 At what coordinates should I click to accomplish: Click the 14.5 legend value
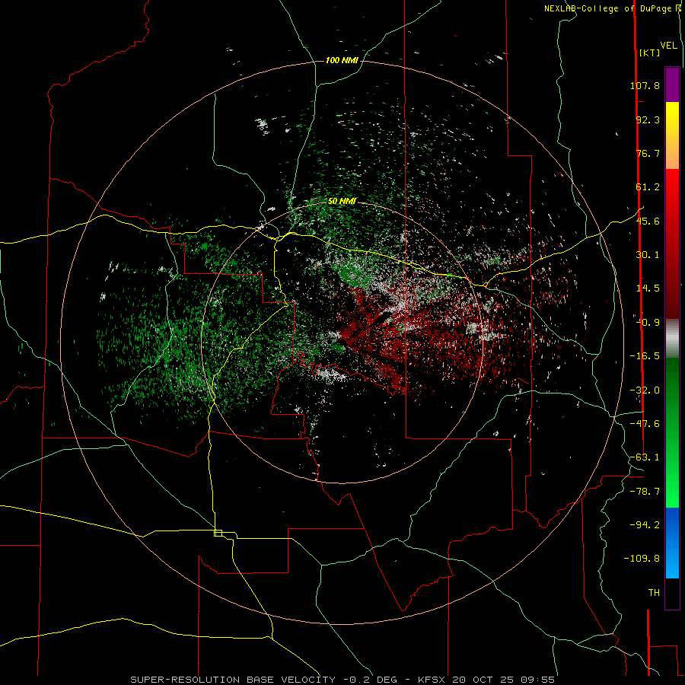coord(648,288)
